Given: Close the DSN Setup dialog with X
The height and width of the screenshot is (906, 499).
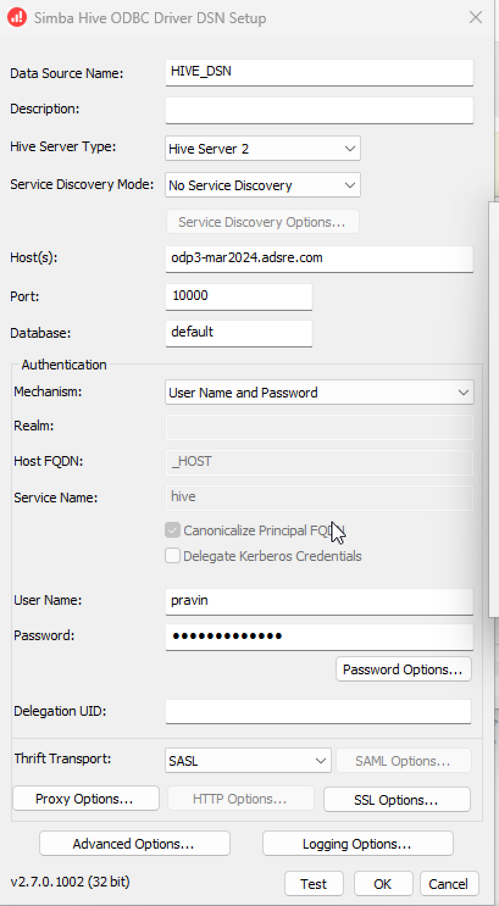Looking at the screenshot, I should [x=476, y=17].
